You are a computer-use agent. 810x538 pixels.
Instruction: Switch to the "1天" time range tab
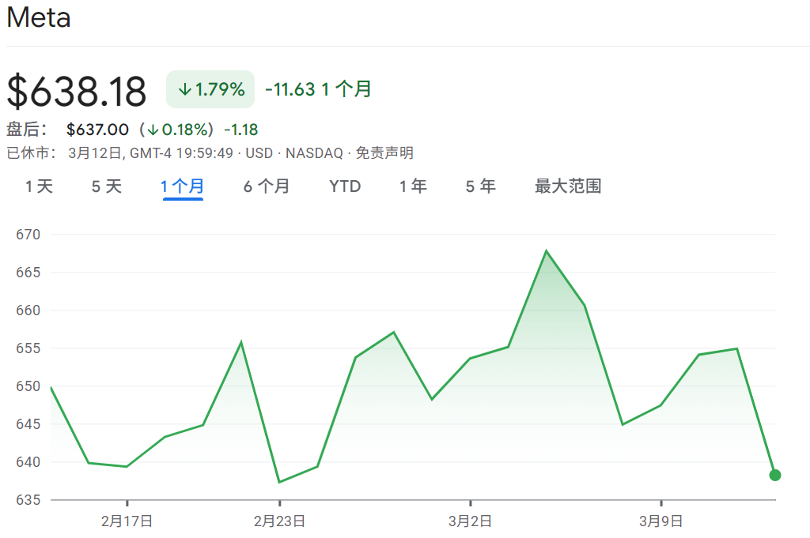[x=37, y=186]
